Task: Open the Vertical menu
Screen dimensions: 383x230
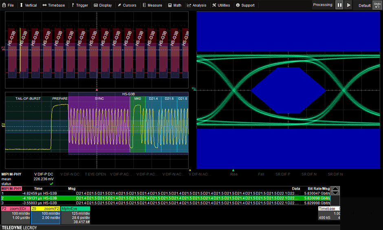Action: tap(28, 5)
